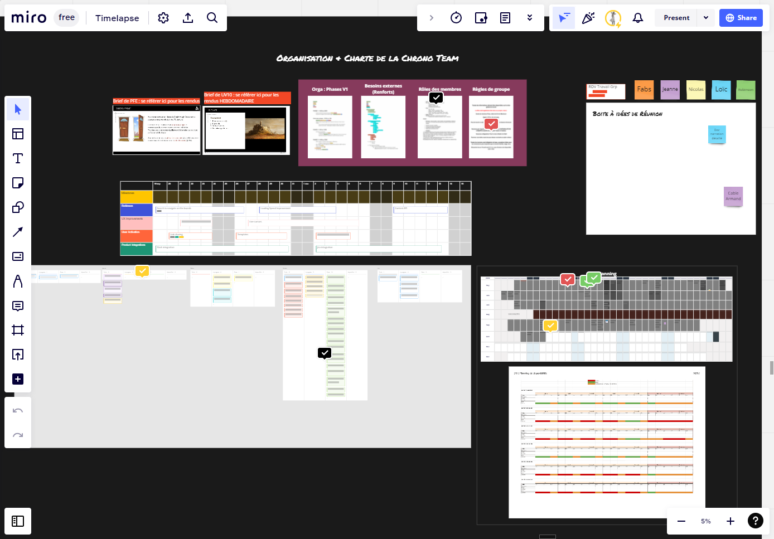
Task: Toggle the frames panel at bottom left
Action: point(18,521)
